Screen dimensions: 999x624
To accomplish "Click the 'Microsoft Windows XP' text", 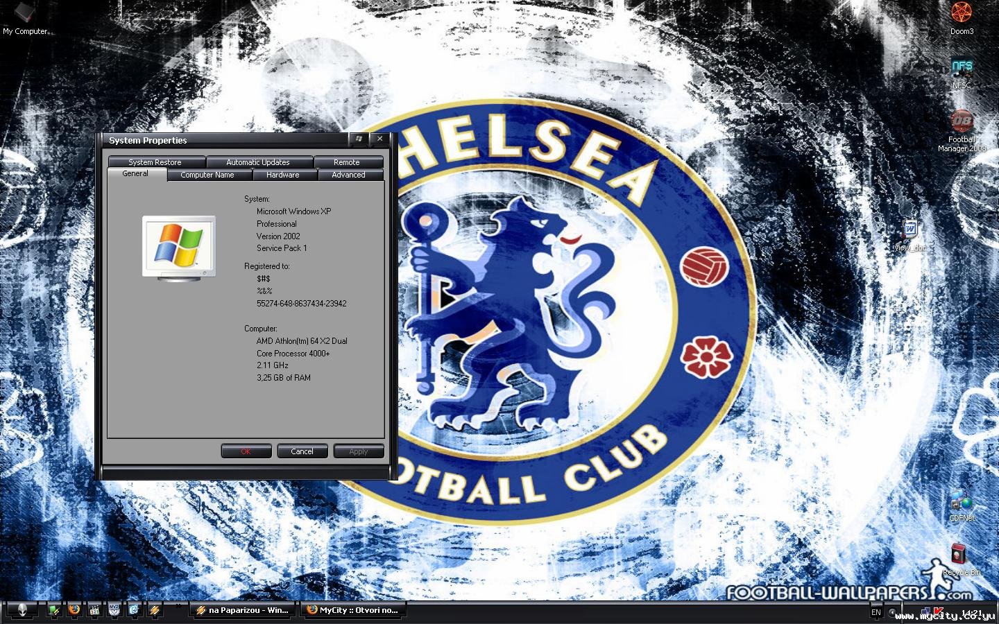I will point(294,211).
